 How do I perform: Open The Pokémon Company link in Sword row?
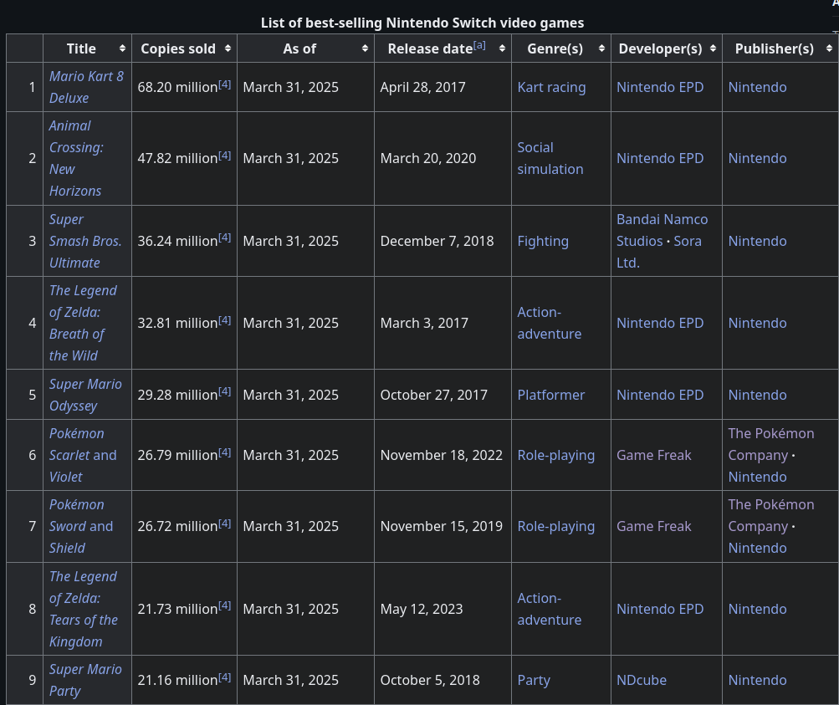point(771,515)
